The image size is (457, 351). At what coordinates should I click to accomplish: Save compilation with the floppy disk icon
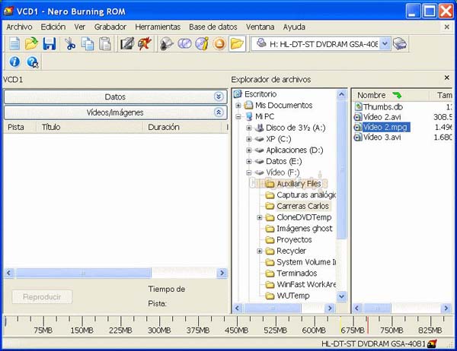pyautogui.click(x=50, y=44)
